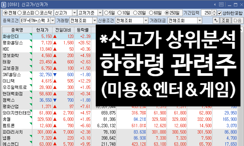Select the 넵튠 stock row
244x146 pixels.
click(119, 138)
